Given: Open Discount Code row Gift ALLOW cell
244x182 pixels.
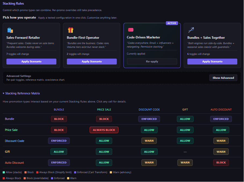Looking at the screenshot, I should point(185,141).
